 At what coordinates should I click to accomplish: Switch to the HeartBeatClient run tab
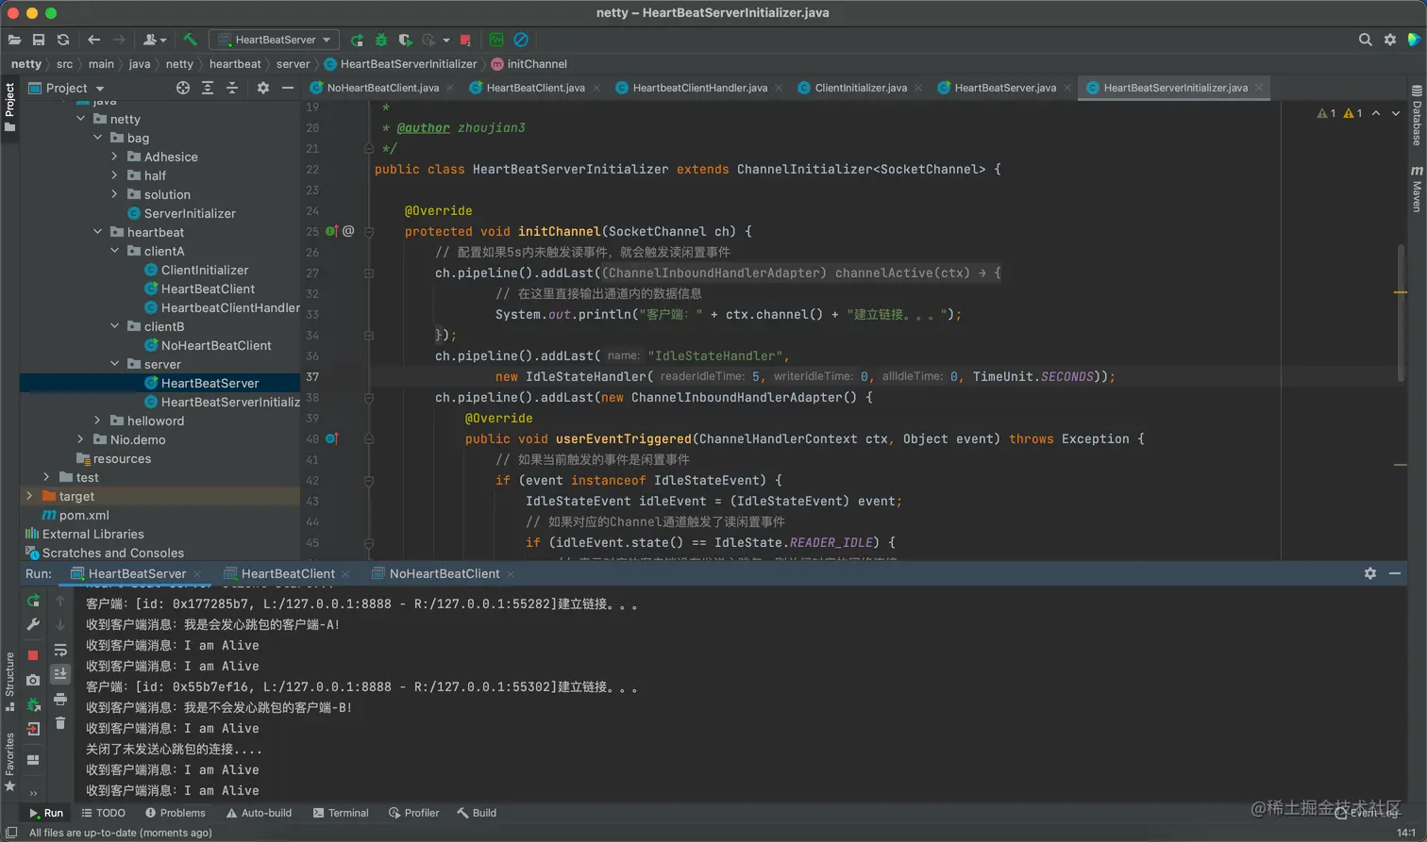coord(287,573)
